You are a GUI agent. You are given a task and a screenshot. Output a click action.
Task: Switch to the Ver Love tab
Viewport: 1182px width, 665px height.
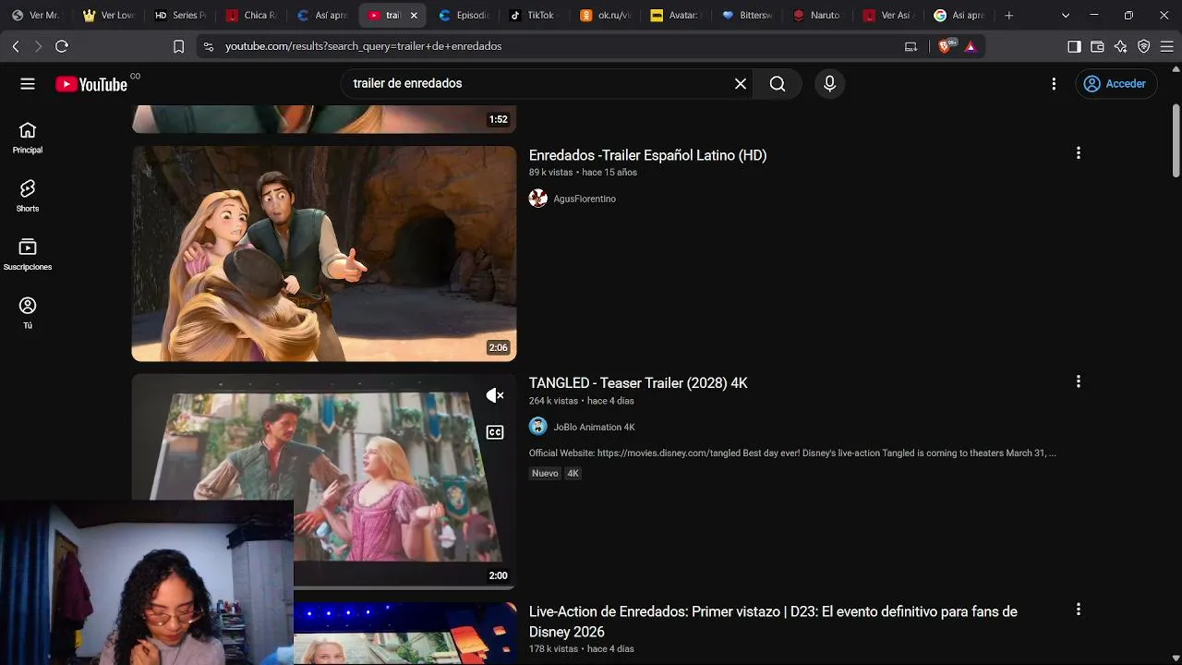(x=109, y=16)
